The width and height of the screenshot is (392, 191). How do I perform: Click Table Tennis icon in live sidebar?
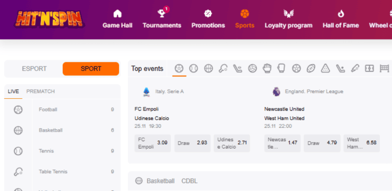click(x=18, y=172)
